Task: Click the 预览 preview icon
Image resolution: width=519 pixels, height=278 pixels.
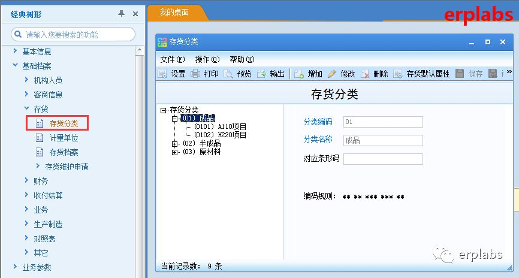Action: point(228,74)
